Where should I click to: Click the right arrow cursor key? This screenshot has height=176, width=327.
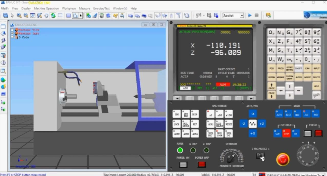pos(299,91)
